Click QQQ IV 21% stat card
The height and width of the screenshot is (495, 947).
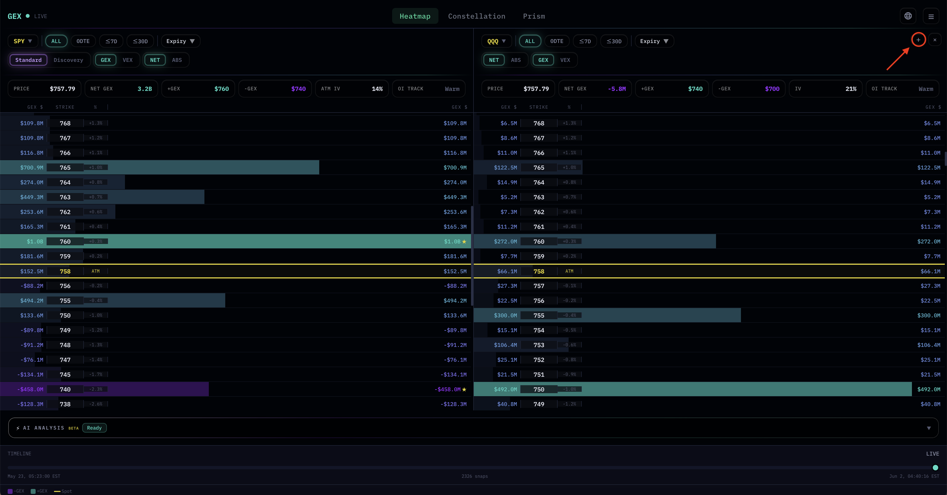click(825, 88)
